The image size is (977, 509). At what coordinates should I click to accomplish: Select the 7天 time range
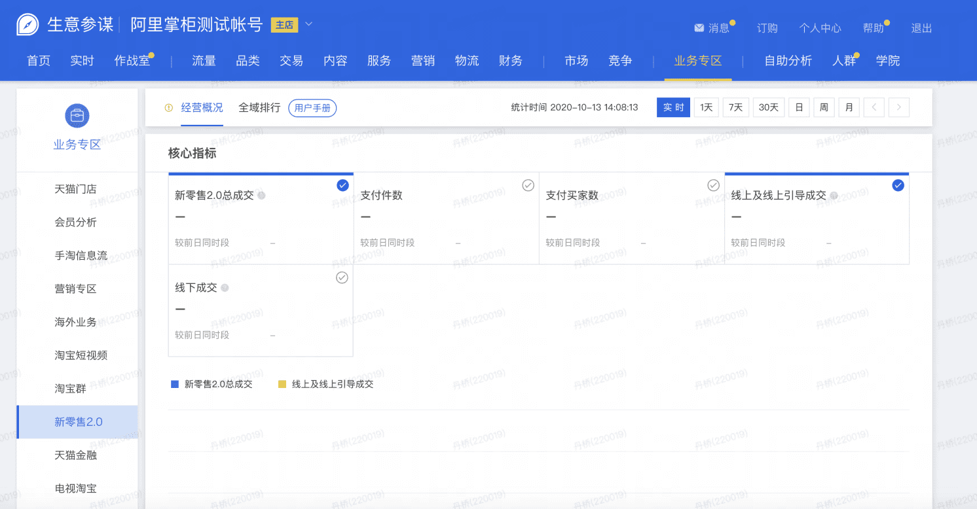pyautogui.click(x=736, y=107)
